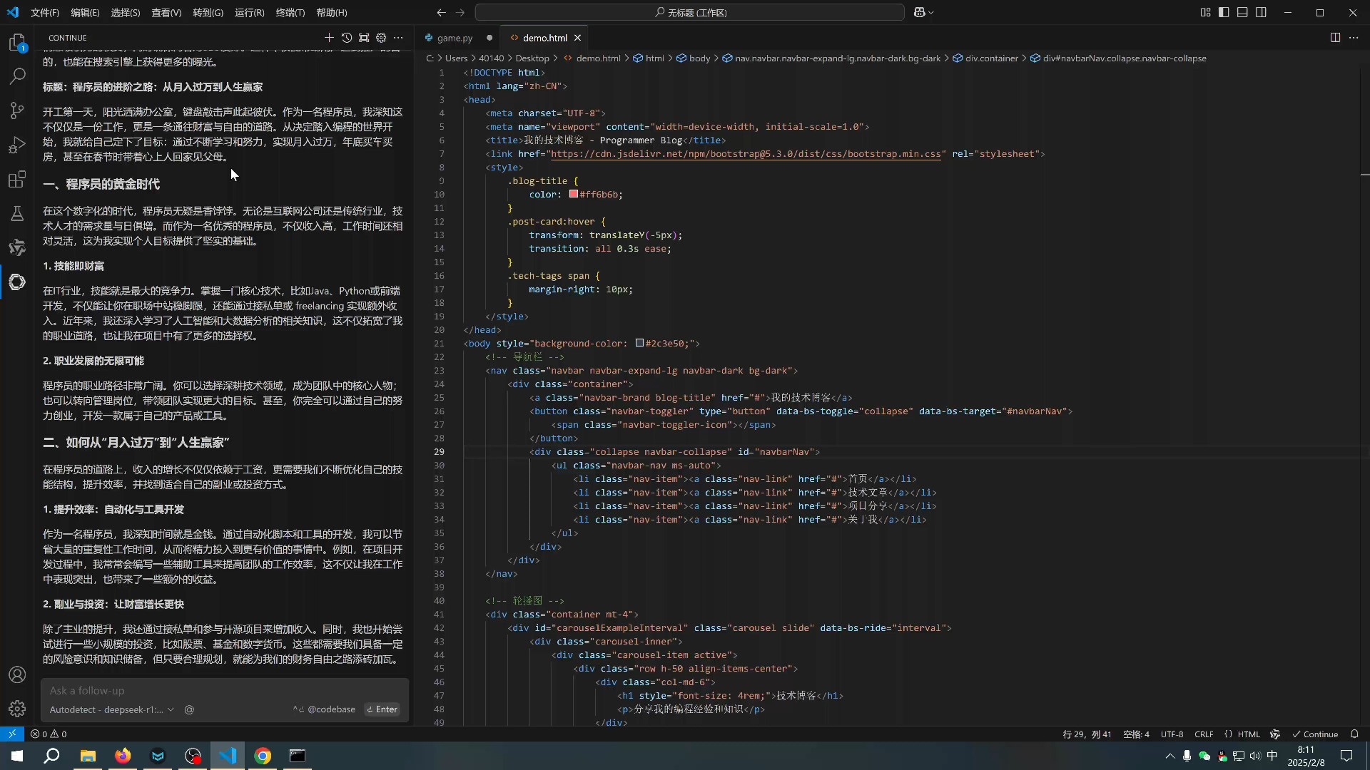Screen dimensions: 1370x770
Task: Toggle the panel visibility in title bar
Action: point(1242,12)
